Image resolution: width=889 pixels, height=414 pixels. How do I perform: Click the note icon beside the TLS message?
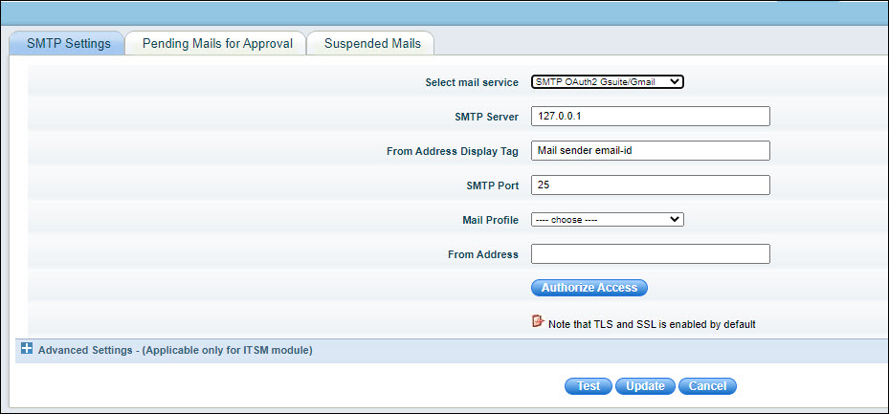(538, 322)
